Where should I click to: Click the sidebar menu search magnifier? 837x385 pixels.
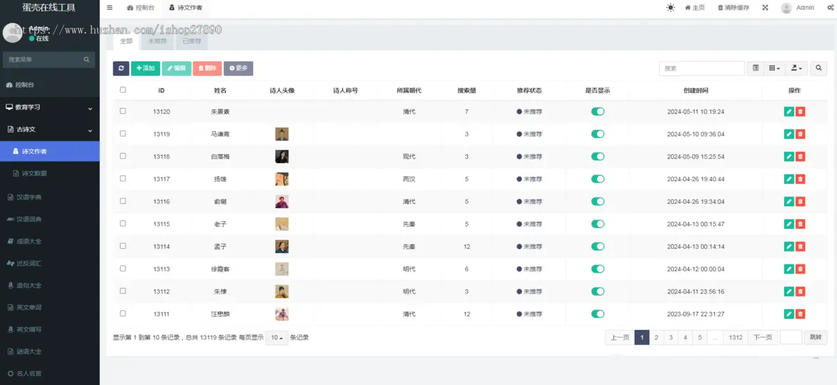(x=87, y=60)
